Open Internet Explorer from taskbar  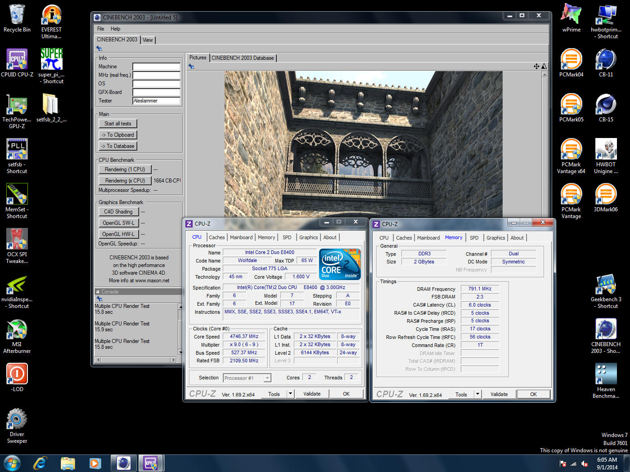tap(40, 463)
